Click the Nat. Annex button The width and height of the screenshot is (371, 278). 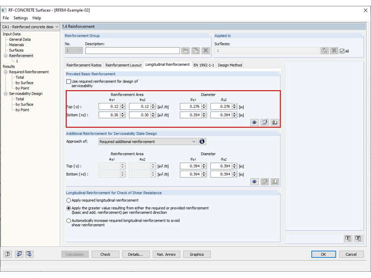166,255
